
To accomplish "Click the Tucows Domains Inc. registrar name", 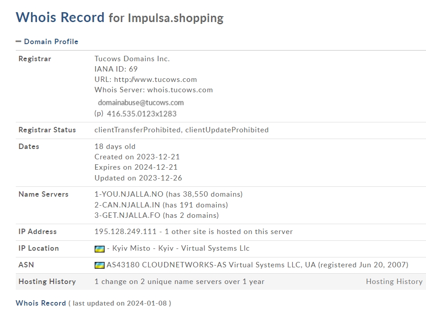I will (x=132, y=59).
